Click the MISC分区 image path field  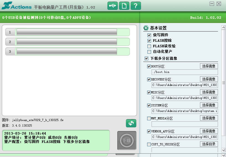[185, 98]
